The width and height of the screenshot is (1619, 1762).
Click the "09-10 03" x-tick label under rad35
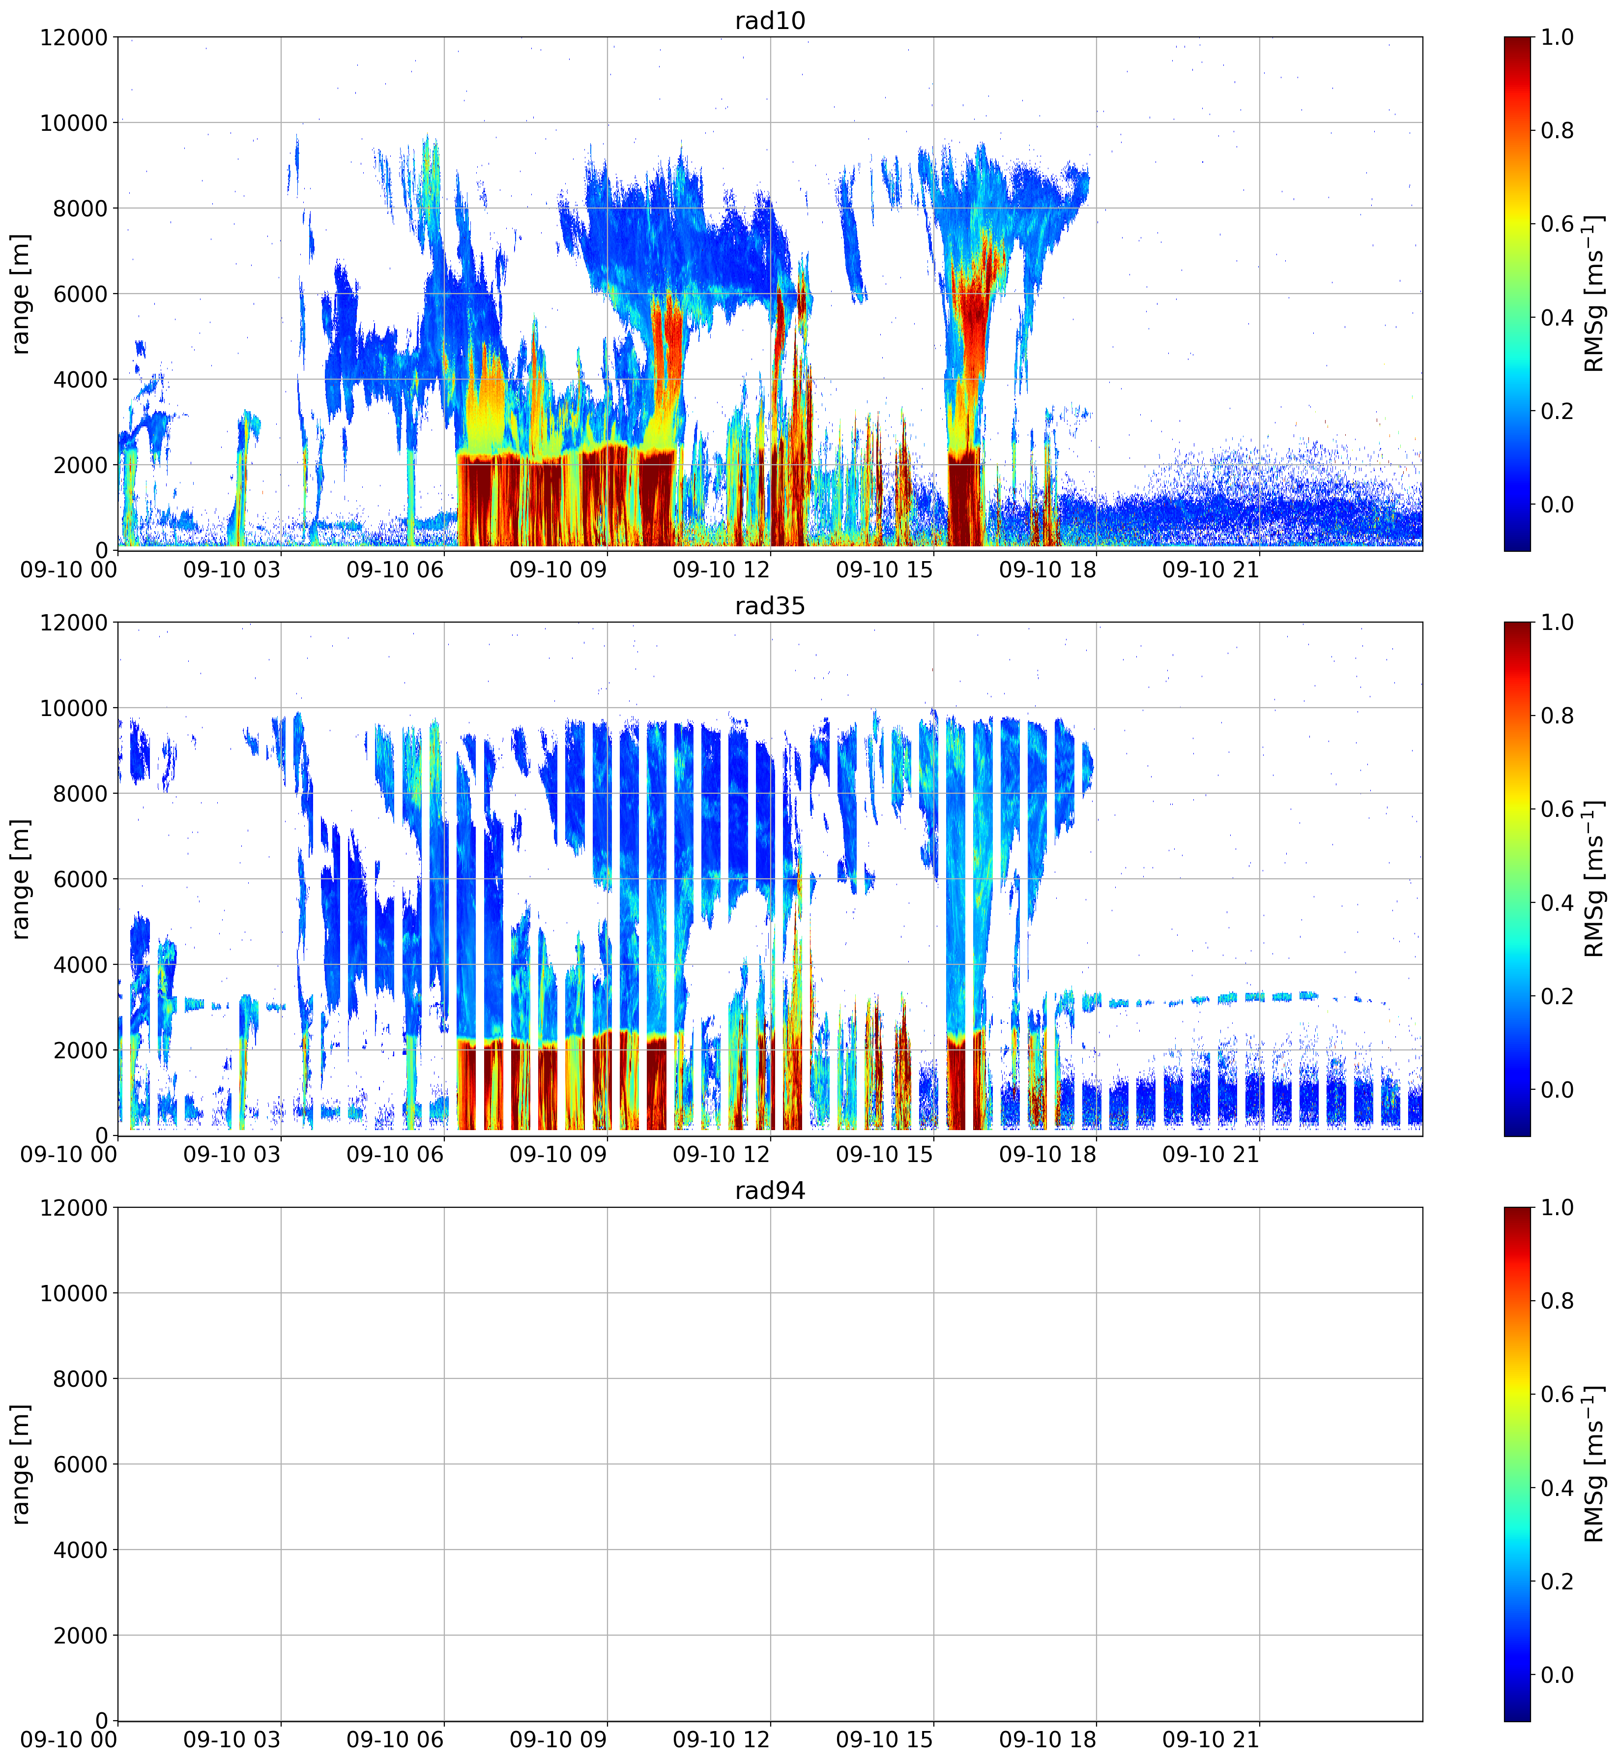232,1155
